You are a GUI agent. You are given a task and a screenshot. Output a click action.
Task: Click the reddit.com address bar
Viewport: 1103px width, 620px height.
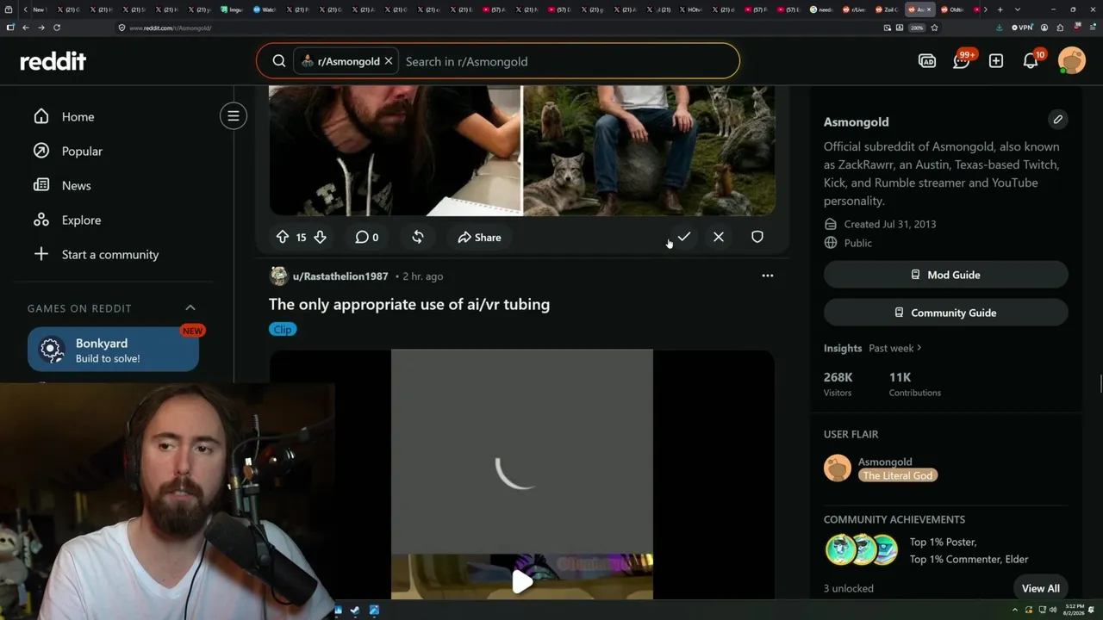pyautogui.click(x=500, y=28)
